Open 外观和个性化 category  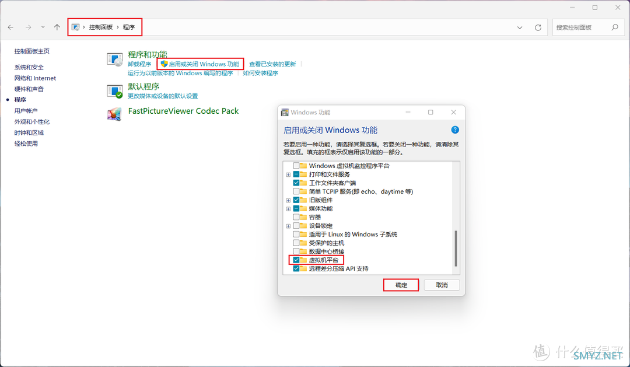point(32,121)
